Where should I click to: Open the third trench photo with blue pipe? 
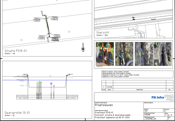(144, 54)
